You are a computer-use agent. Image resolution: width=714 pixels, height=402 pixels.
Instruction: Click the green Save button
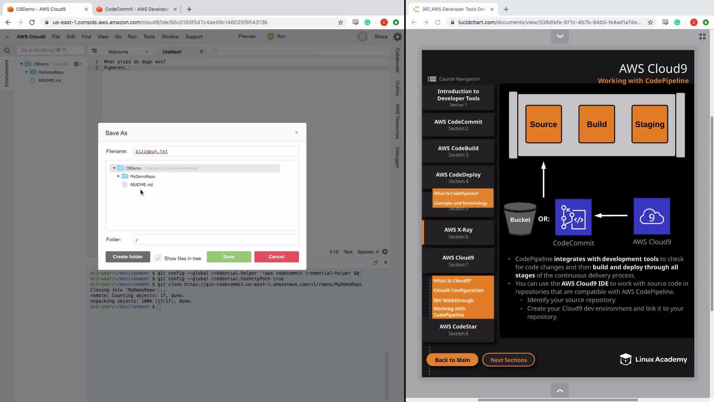pos(229,257)
